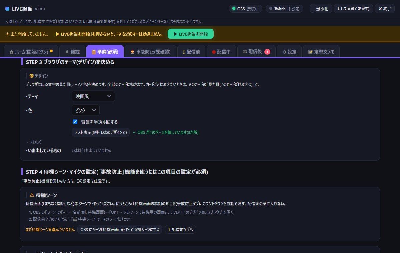Click the palette icon beside デザイン
Image resolution: width=400 pixels, height=253 pixels.
pyautogui.click(x=31, y=76)
